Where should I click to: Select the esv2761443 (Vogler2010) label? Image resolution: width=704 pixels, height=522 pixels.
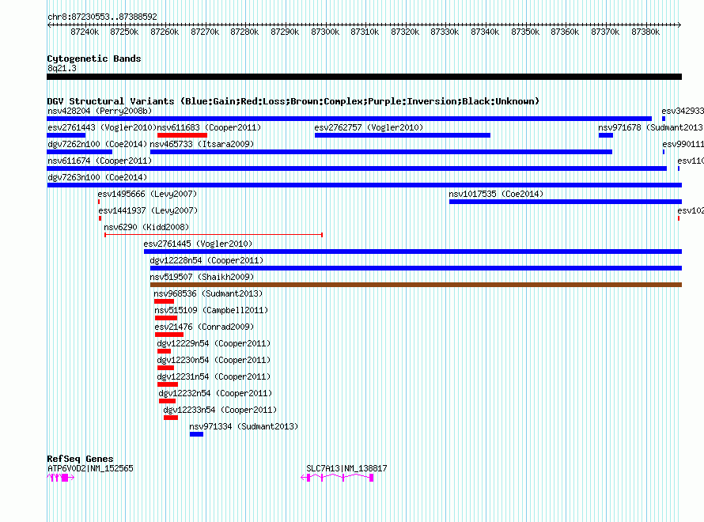click(x=102, y=127)
